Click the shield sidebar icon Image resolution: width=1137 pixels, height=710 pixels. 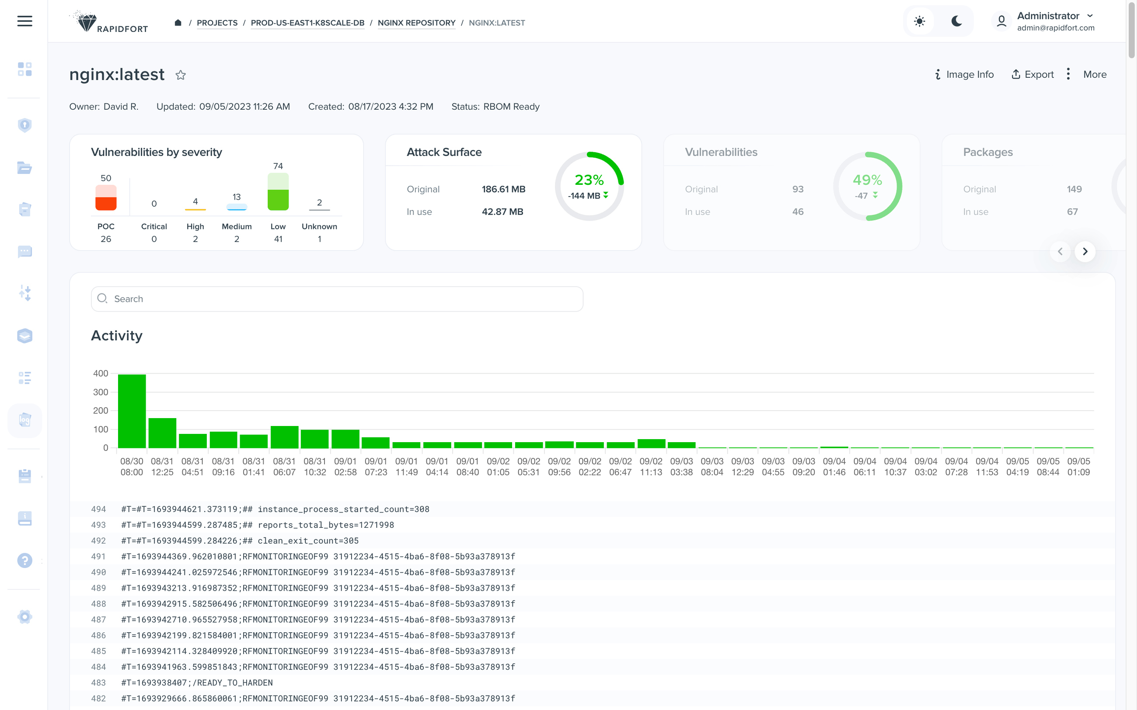[24, 125]
